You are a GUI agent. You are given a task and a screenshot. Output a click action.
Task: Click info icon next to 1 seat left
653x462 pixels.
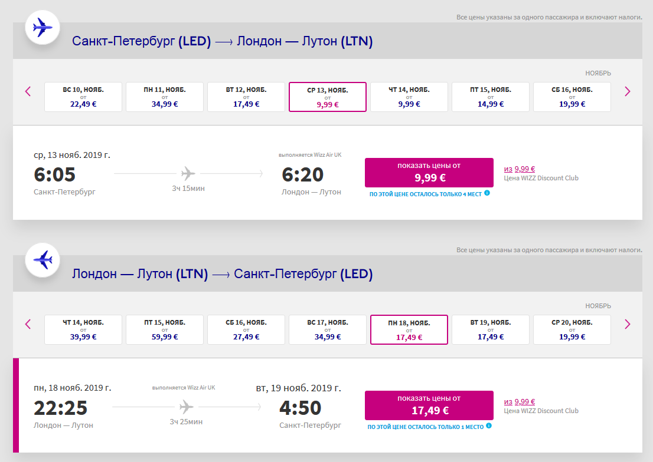tap(489, 426)
